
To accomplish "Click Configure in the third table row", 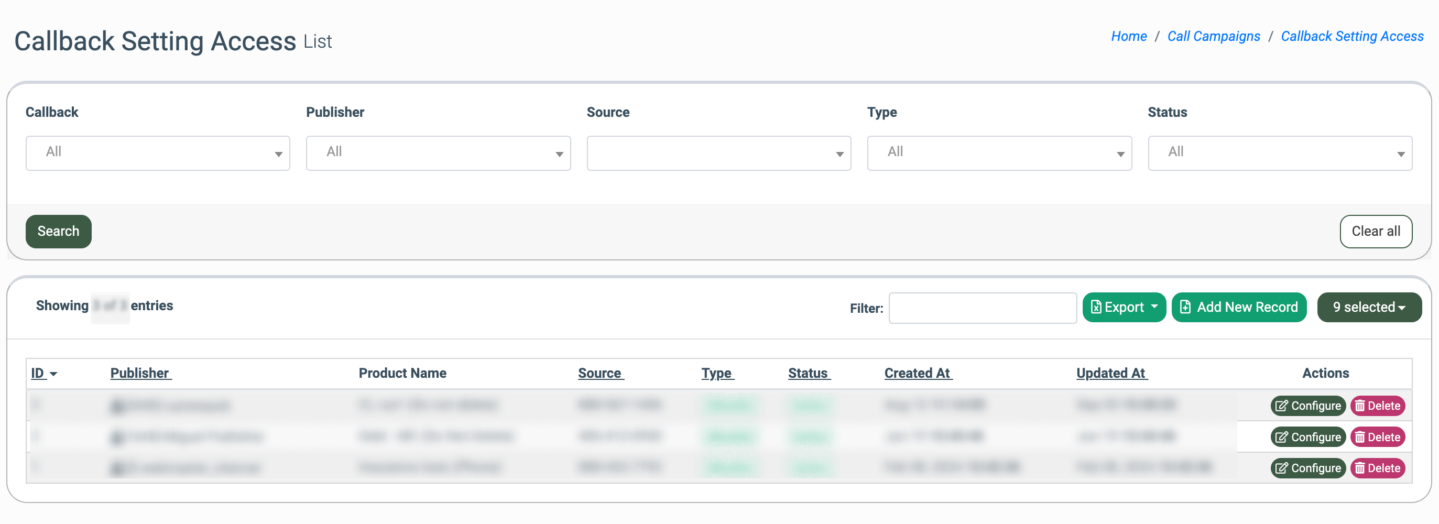I will click(1307, 468).
